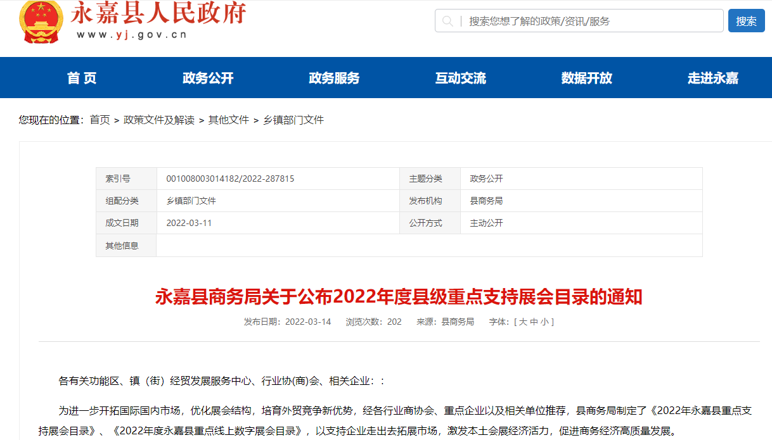Open 其他文件 breadcrumb link
Viewport: 772px width, 440px height.
coord(229,120)
